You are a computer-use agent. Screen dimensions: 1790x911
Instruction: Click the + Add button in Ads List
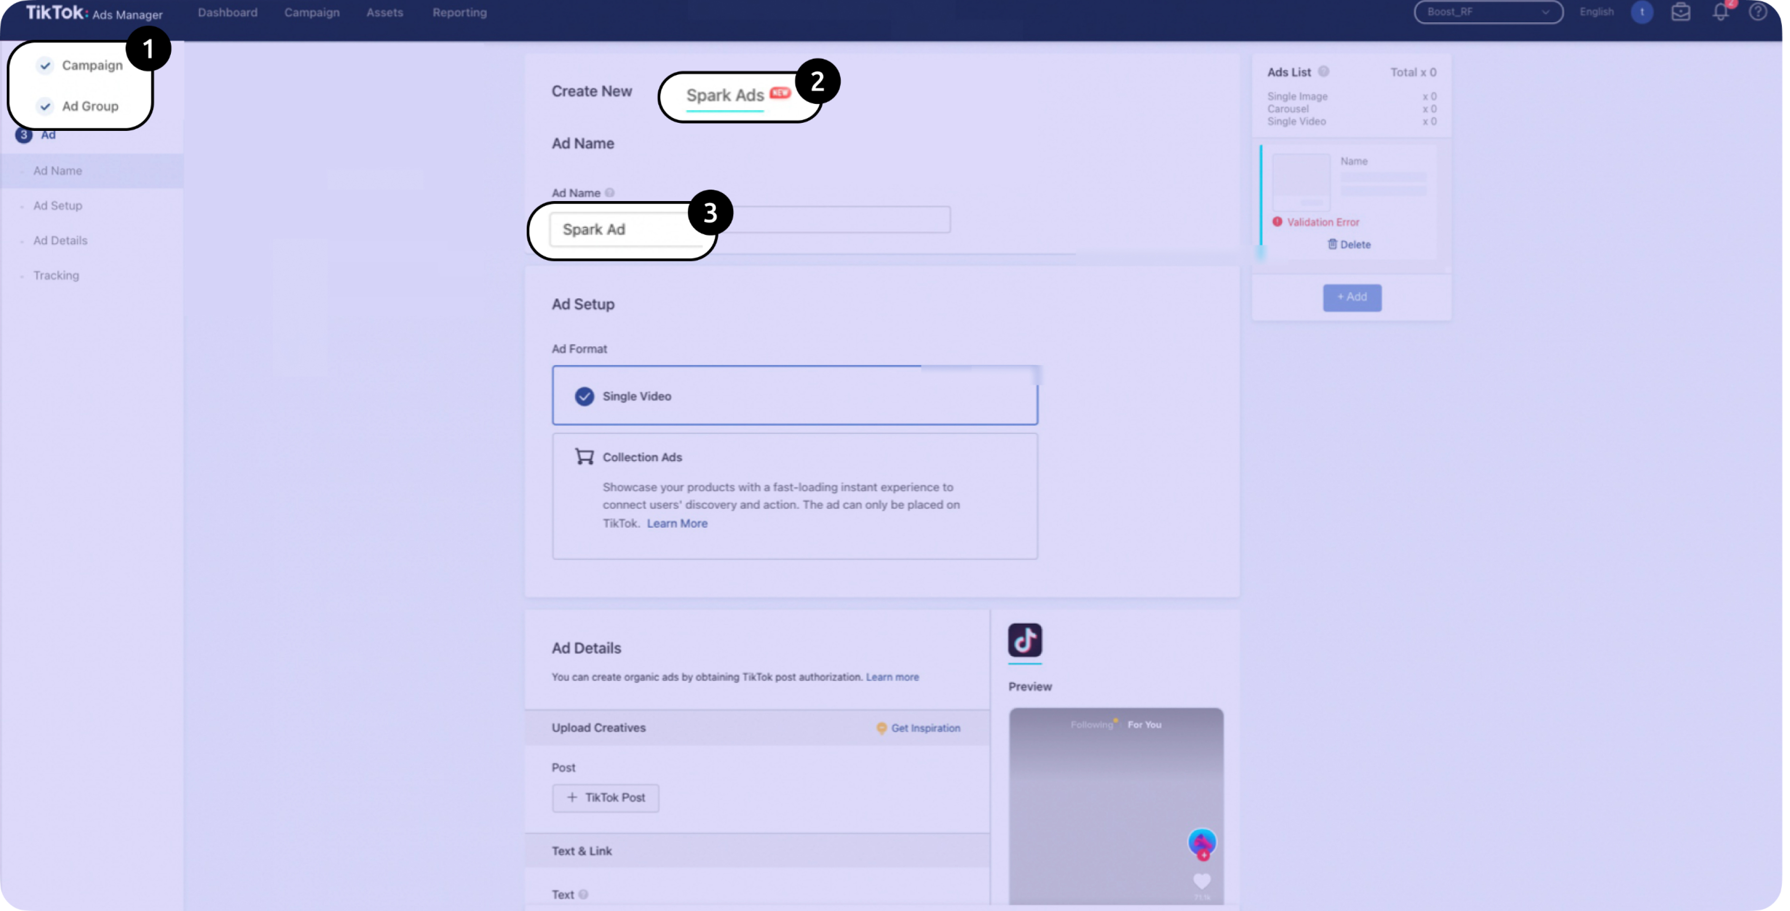pos(1352,297)
